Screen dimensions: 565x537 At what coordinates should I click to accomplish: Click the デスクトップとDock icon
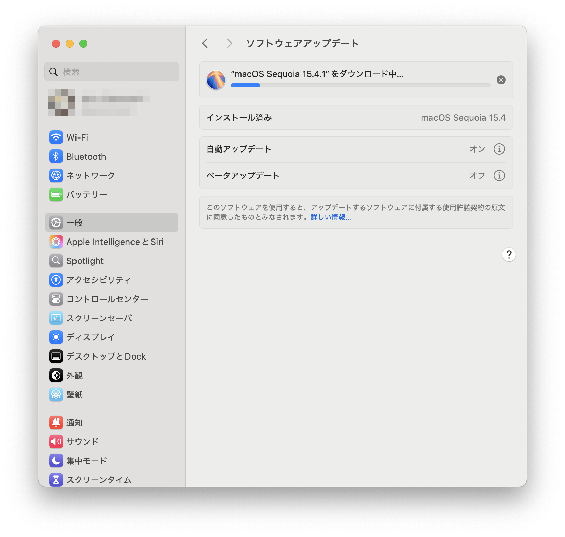click(56, 356)
